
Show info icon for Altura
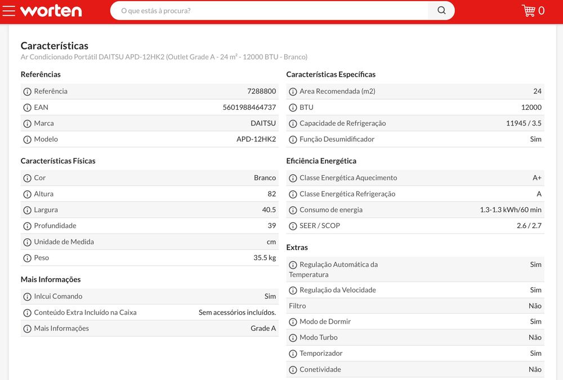(x=27, y=194)
